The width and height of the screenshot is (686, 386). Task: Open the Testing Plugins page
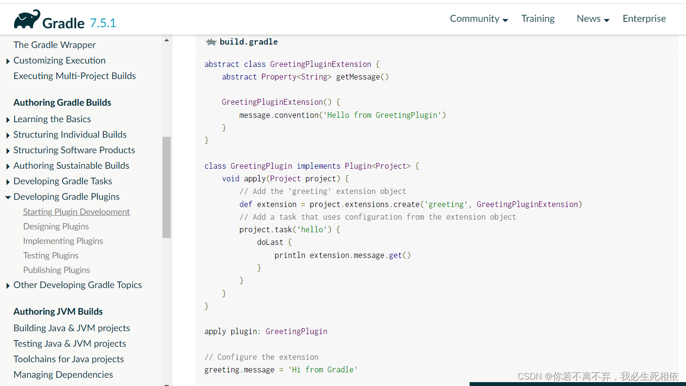(50, 255)
